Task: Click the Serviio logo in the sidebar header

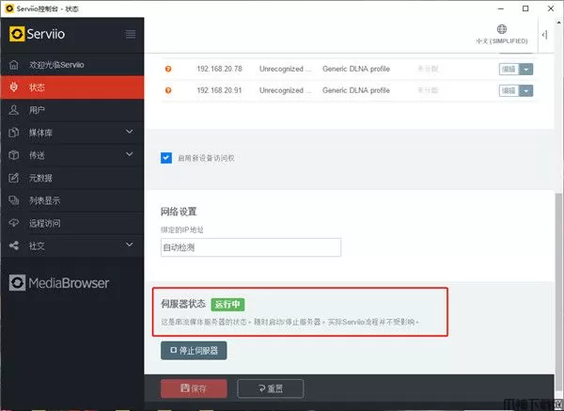Action: [x=37, y=34]
